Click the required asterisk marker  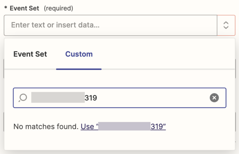(6, 9)
